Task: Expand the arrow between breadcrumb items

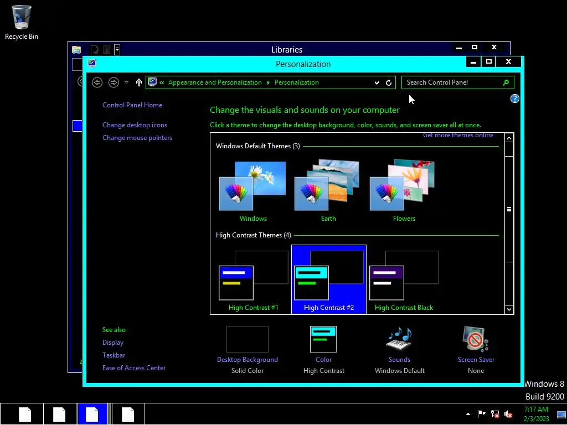Action: (268, 82)
